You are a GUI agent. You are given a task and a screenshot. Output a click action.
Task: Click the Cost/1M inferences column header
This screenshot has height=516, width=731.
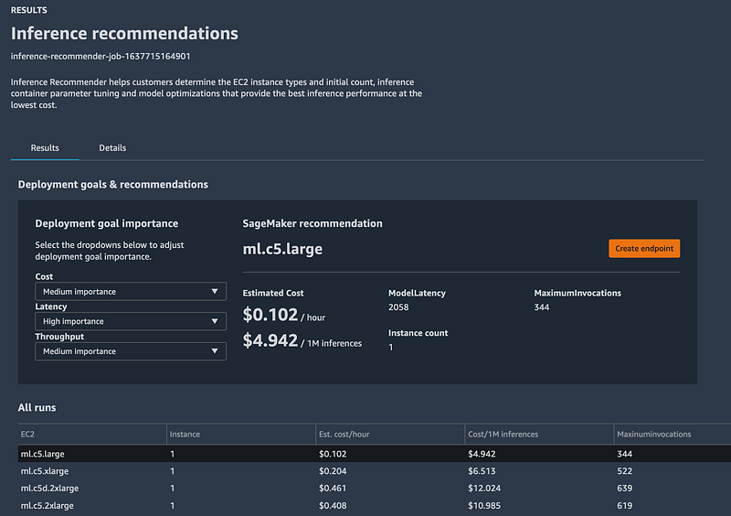coord(503,434)
